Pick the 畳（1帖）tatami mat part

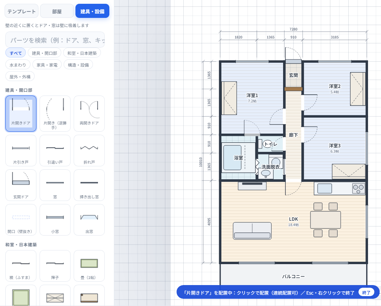click(x=89, y=266)
